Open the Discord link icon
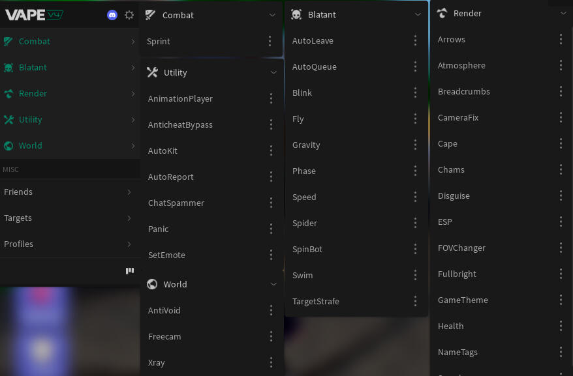This screenshot has height=376, width=573. coord(112,15)
